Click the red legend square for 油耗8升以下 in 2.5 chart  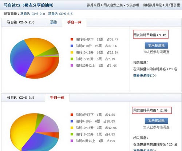72,115
